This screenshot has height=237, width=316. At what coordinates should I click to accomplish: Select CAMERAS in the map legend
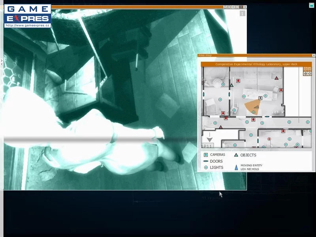point(217,155)
